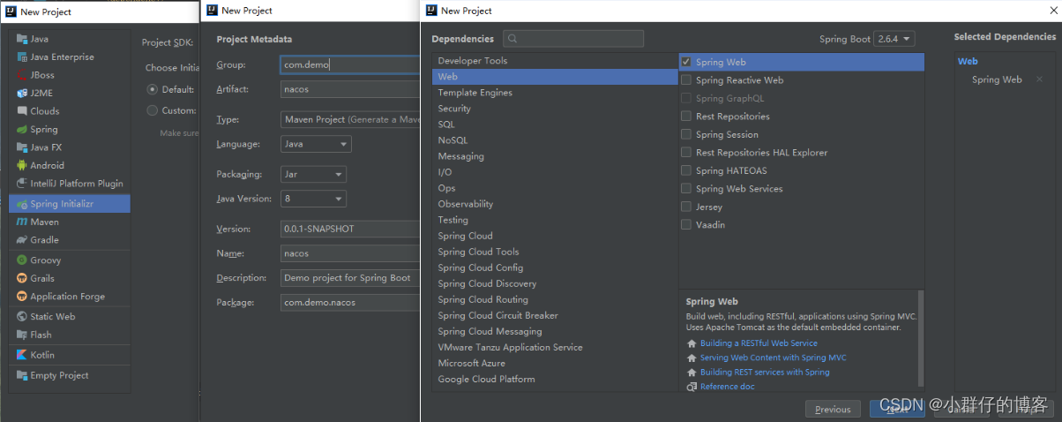Click the Package input field
Image resolution: width=1062 pixels, height=422 pixels.
(x=350, y=302)
